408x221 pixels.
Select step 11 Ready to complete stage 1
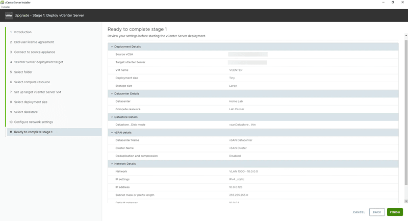point(54,132)
